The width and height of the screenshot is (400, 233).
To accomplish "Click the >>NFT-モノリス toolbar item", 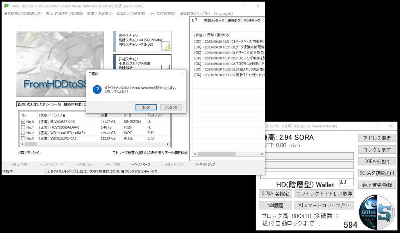I will tap(172, 165).
